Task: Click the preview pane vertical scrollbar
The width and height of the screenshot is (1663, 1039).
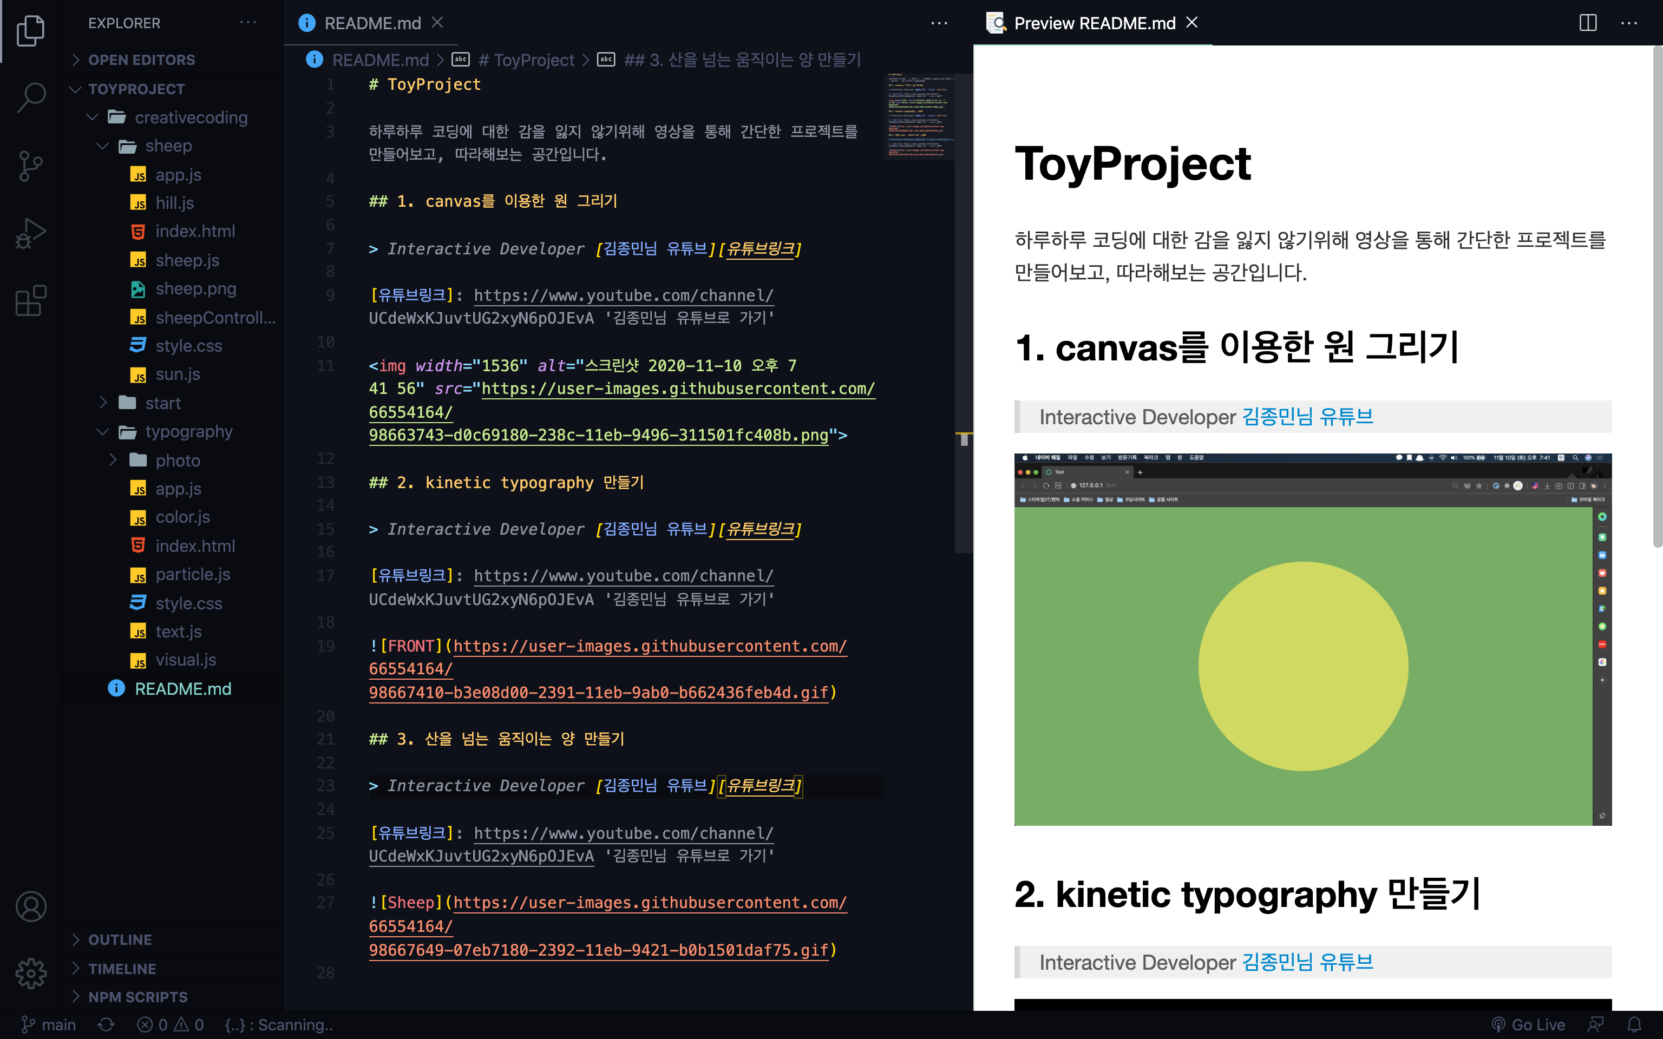Action: pyautogui.click(x=1657, y=295)
